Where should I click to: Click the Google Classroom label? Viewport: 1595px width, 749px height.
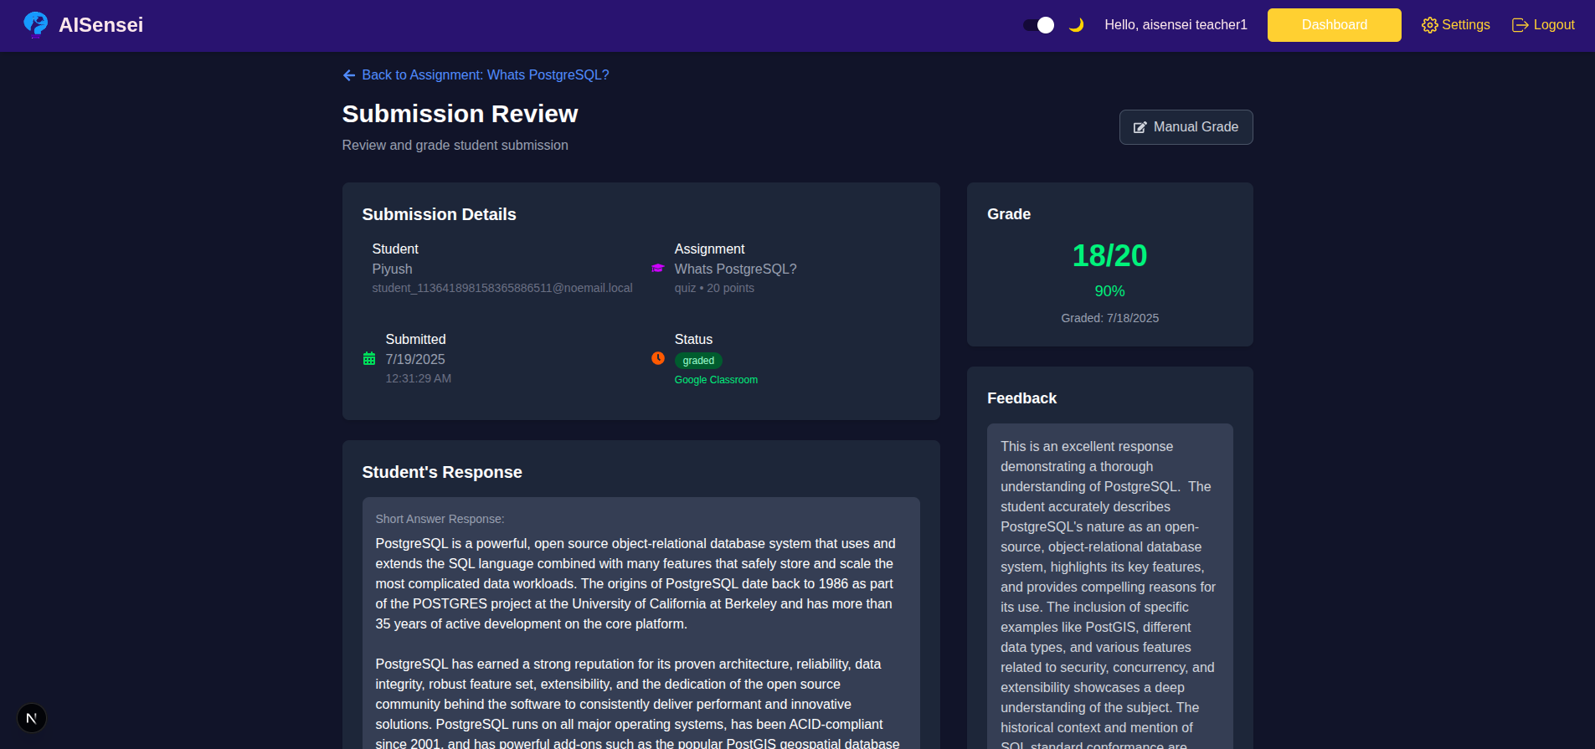716,380
